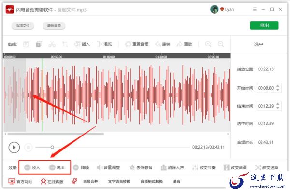Stop playback with the stop button
The image size is (290, 190).
point(29,148)
